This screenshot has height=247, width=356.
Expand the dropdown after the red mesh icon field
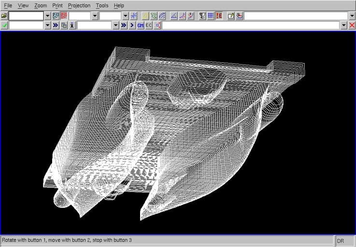pos(95,16)
